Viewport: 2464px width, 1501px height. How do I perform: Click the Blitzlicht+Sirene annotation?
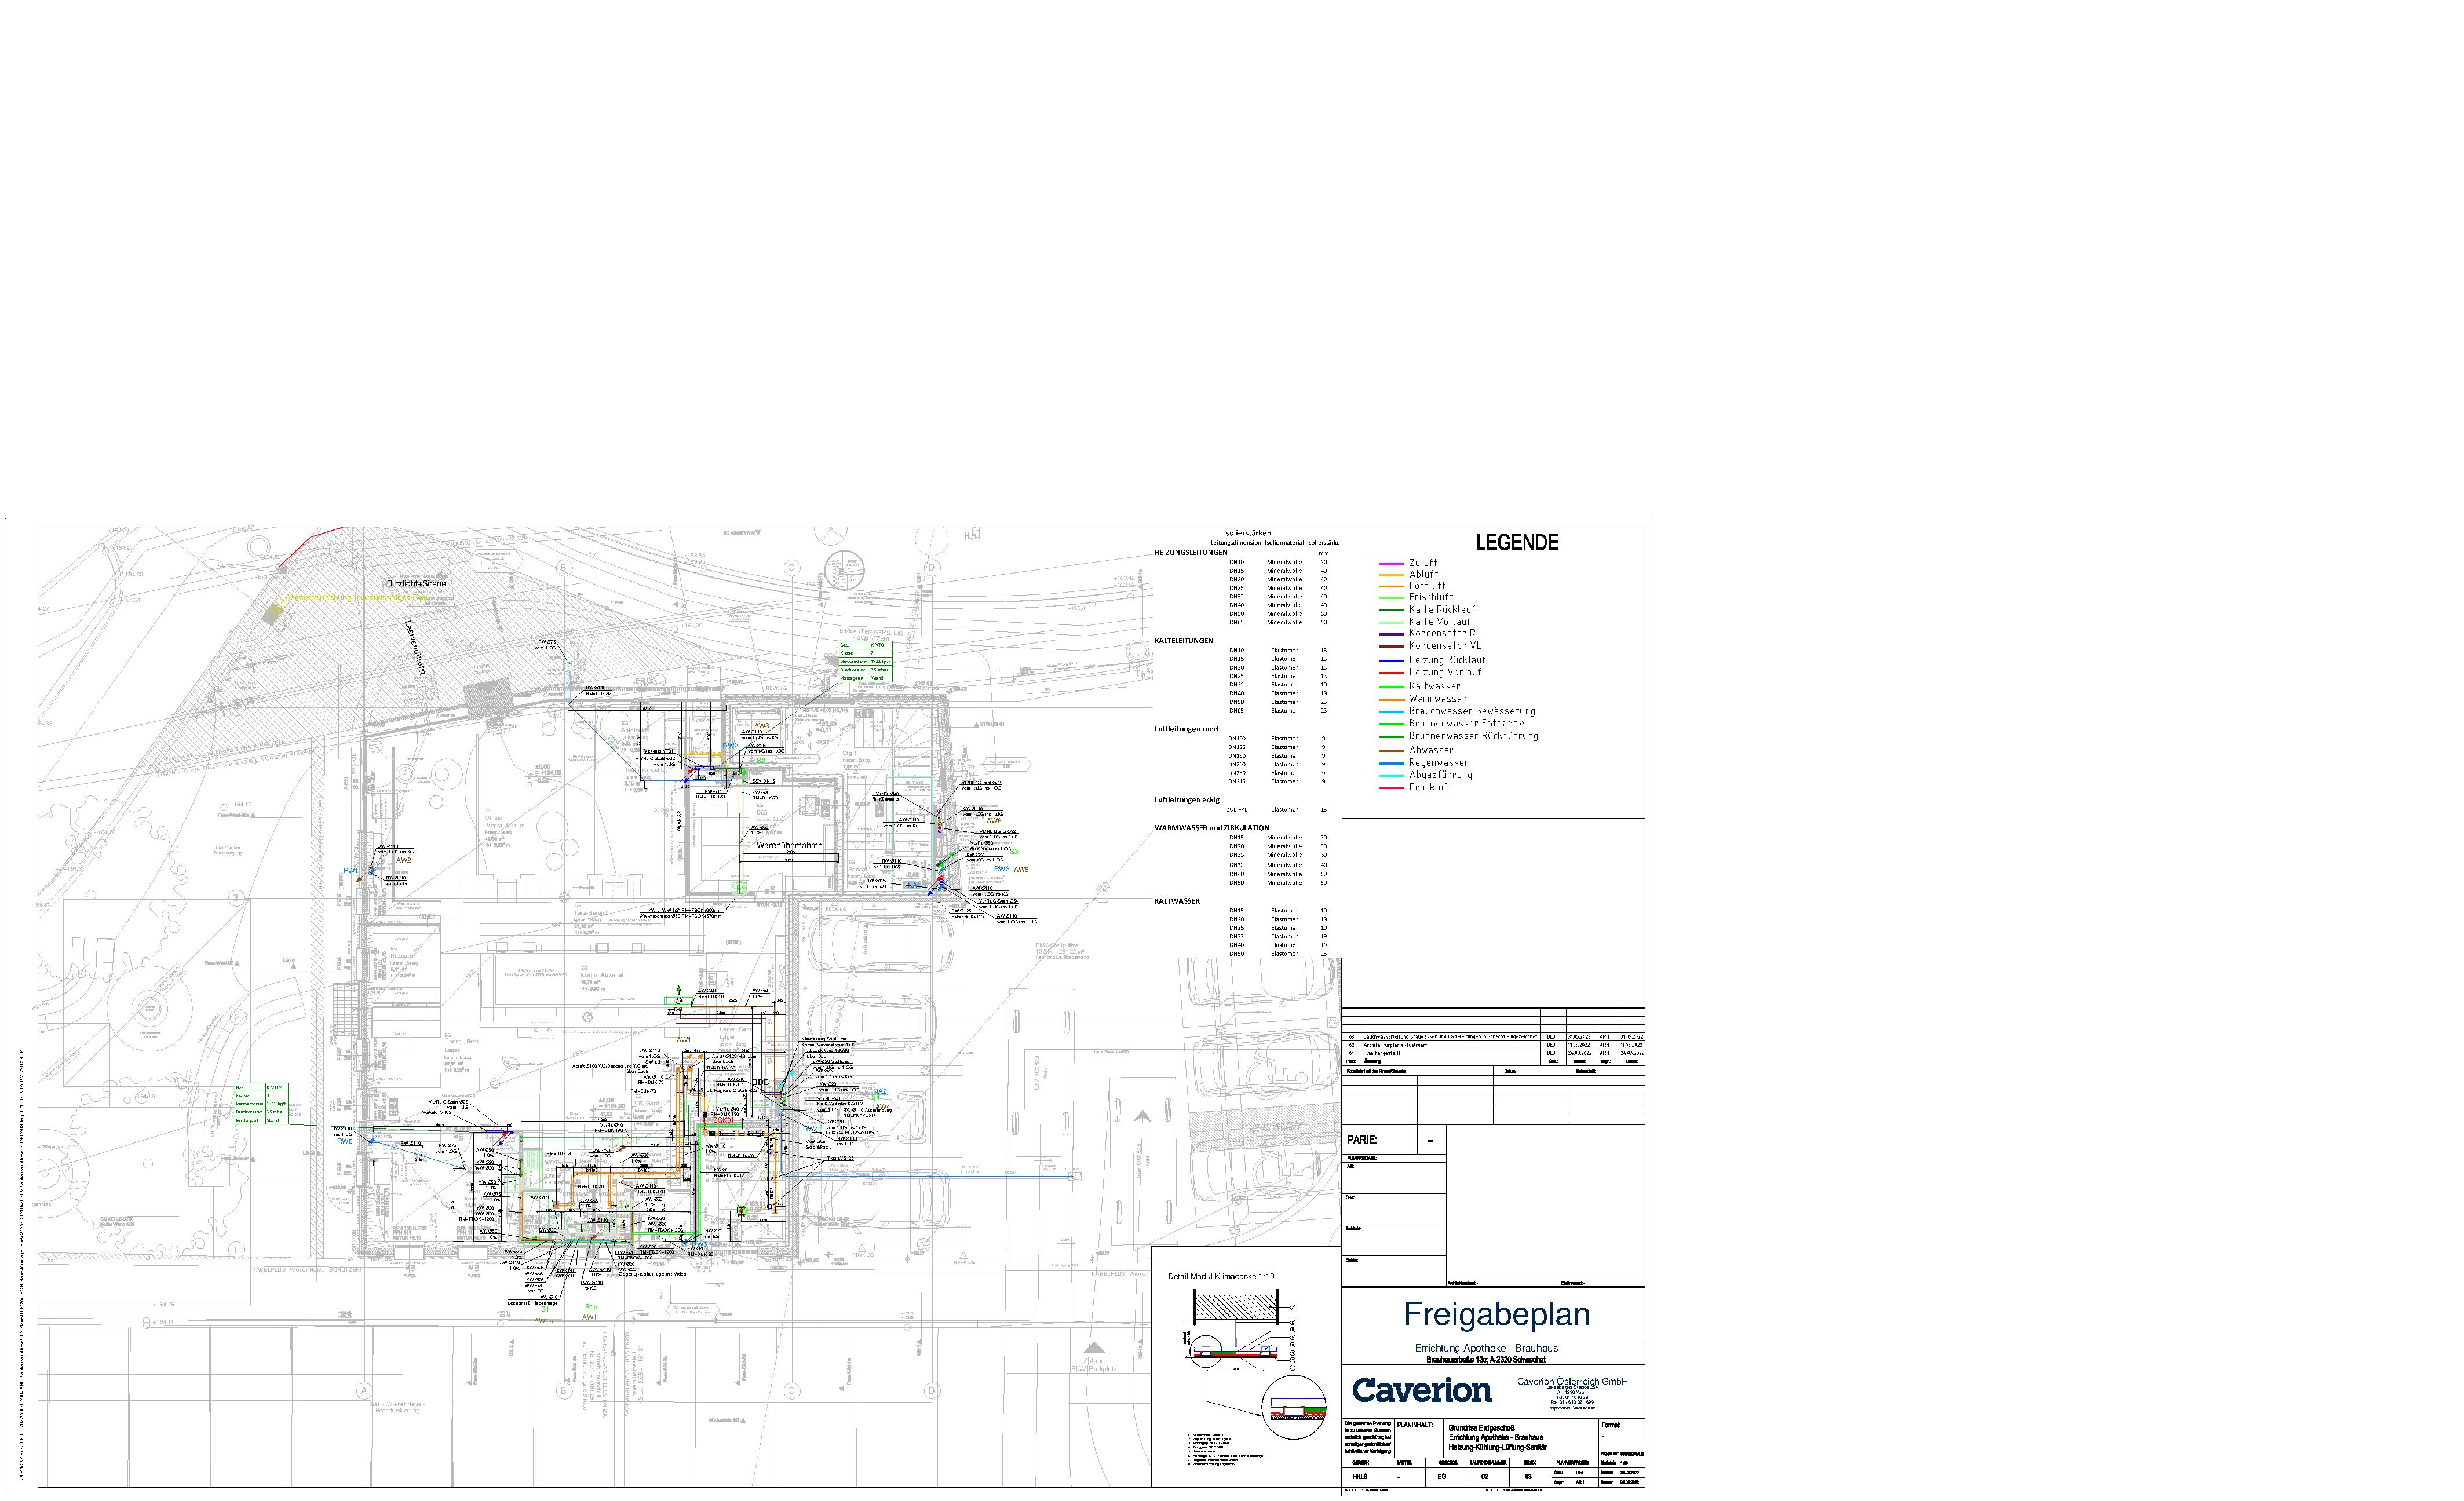pos(416,583)
